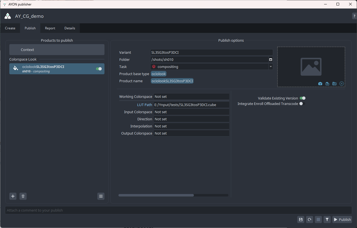Open the Folder picker for /shots/sh010
Viewport: 357px width, 228px height.
pos(271,59)
